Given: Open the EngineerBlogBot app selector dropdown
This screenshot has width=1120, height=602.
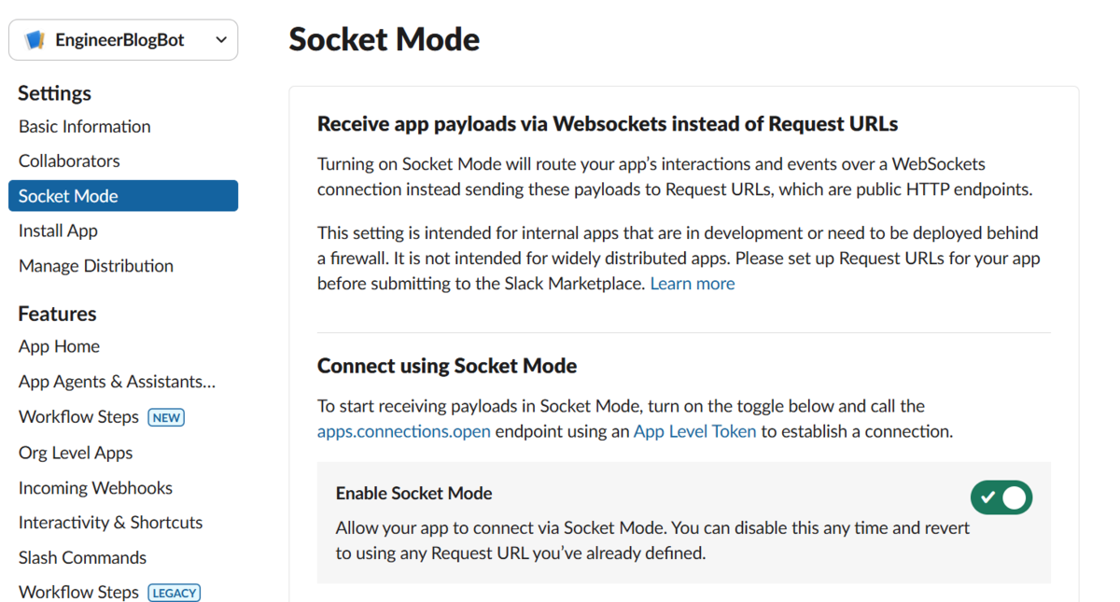Looking at the screenshot, I should pos(123,40).
